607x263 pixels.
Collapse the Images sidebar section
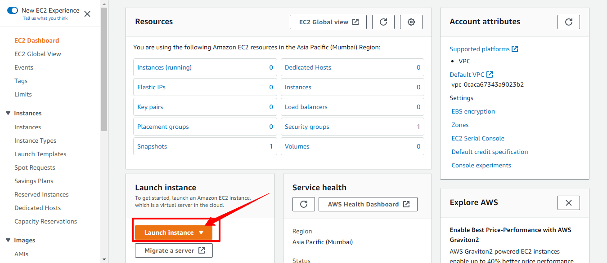8,240
